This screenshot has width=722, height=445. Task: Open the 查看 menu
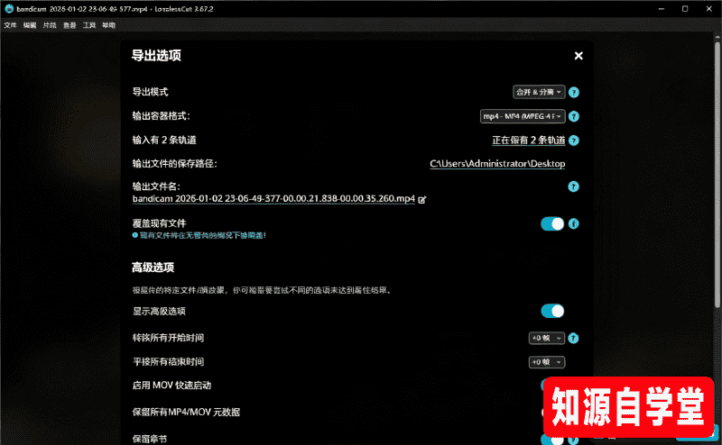coord(69,25)
